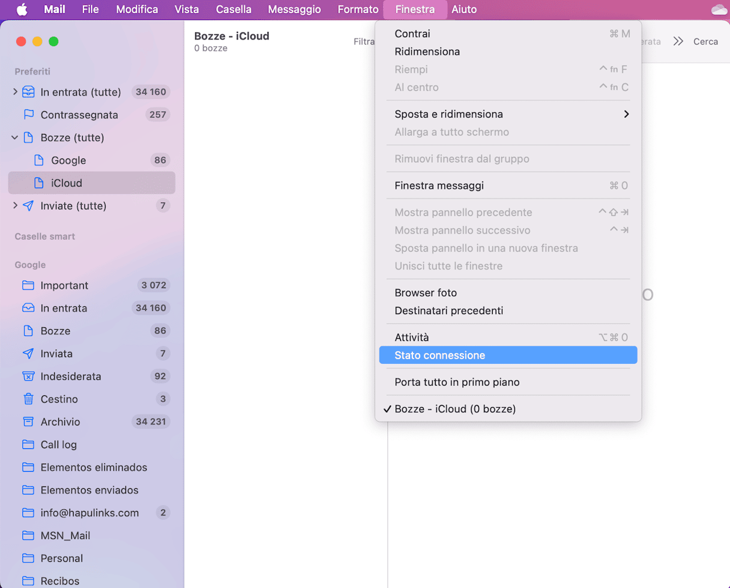Click the In entrata (tutte) inbox tray icon
The width and height of the screenshot is (730, 588).
pyautogui.click(x=28, y=92)
